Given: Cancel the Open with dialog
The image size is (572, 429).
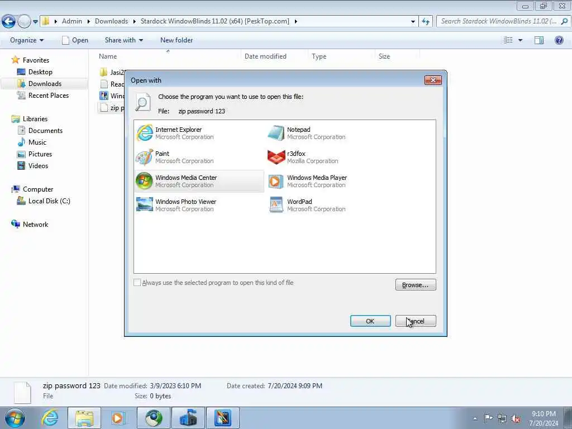Looking at the screenshot, I should click(x=416, y=321).
